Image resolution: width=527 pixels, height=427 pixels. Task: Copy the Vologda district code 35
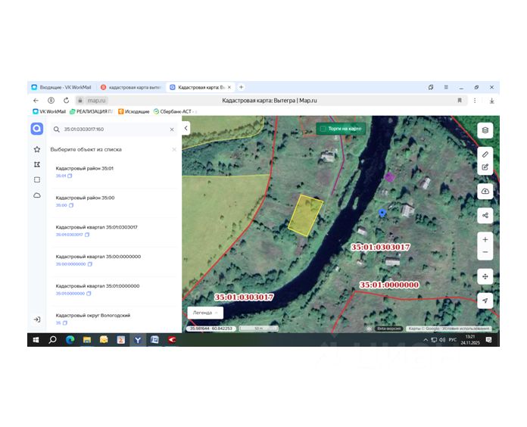pyautogui.click(x=65, y=323)
